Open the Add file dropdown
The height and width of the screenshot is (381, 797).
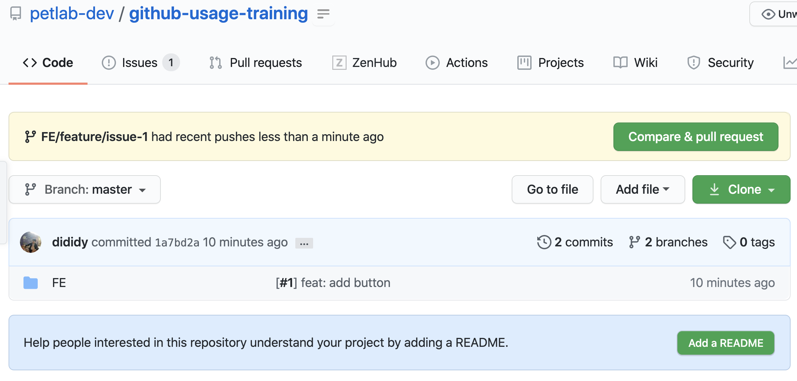pyautogui.click(x=643, y=189)
